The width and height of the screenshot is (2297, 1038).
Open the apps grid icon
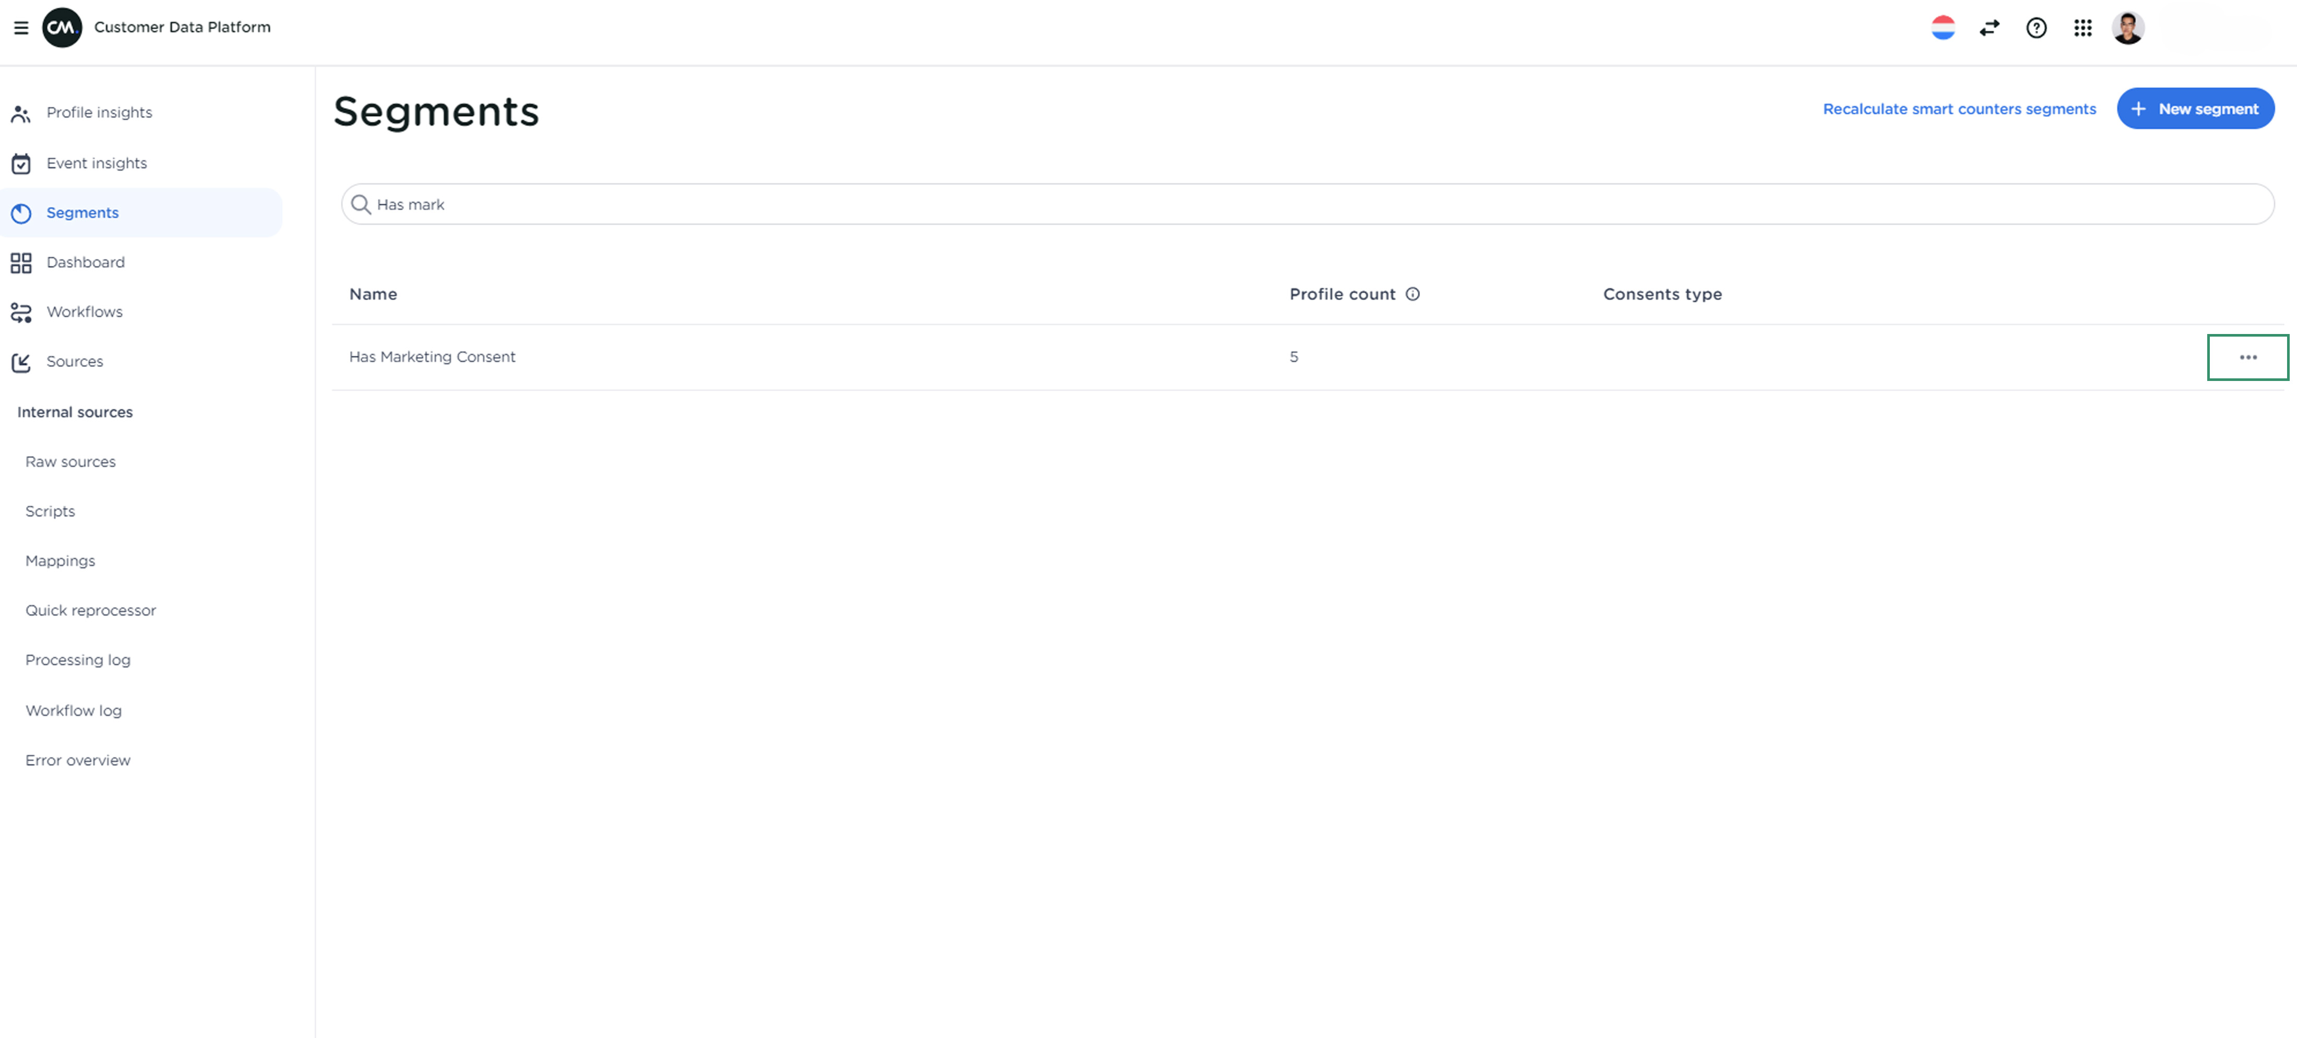pos(2082,28)
